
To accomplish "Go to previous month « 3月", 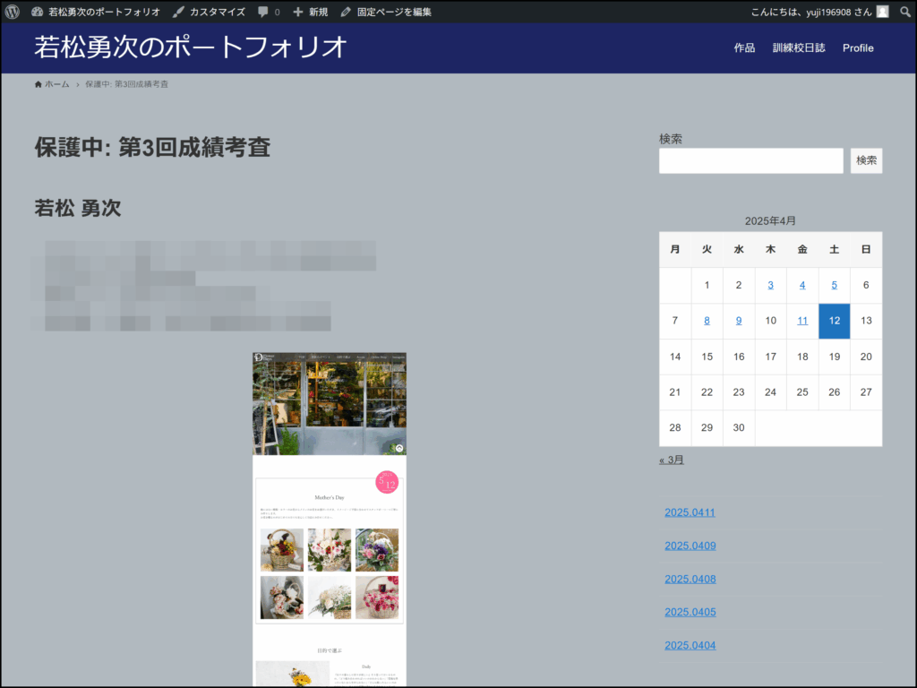I will click(672, 460).
